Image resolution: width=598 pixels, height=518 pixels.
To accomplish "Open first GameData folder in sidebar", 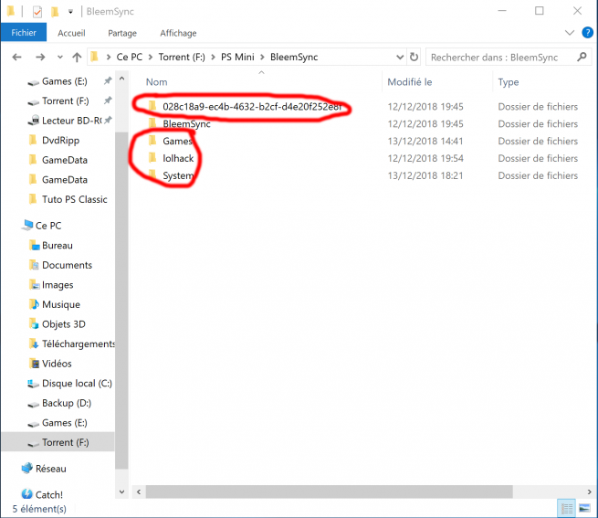I will (65, 160).
